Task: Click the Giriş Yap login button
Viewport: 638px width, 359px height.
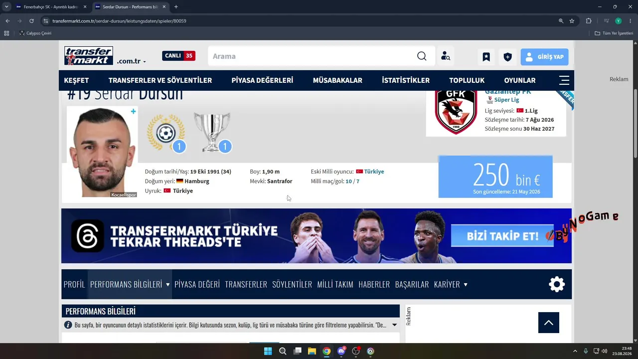Action: [544, 57]
